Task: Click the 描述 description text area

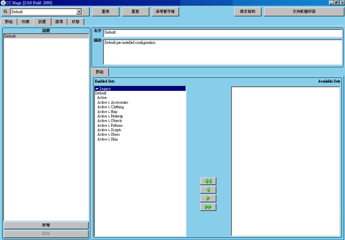Action: click(223, 52)
